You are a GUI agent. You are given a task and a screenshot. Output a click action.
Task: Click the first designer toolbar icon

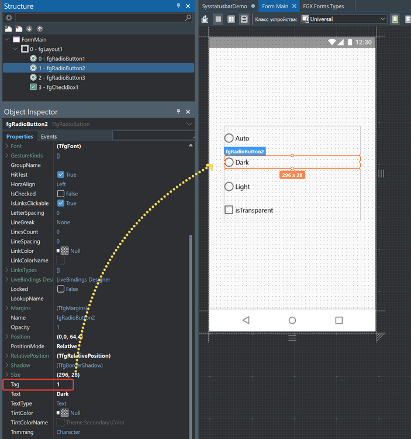[205, 19]
